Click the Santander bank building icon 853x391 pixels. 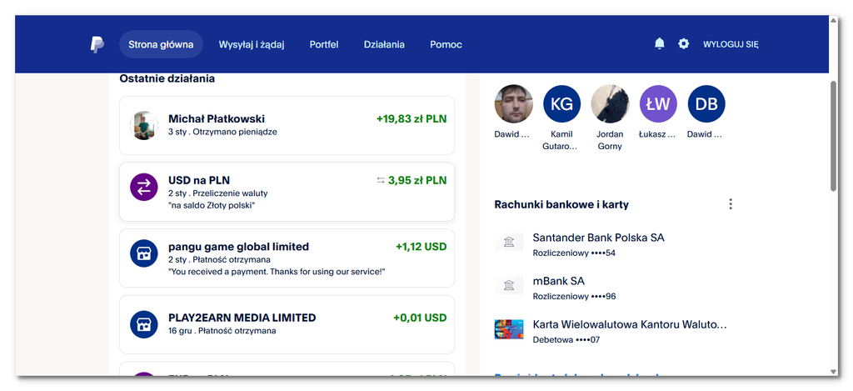pos(509,242)
